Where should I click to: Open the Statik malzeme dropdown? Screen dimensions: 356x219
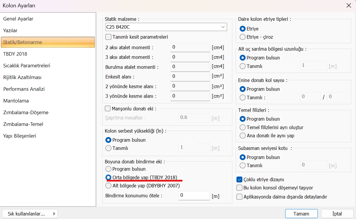[x=166, y=27]
